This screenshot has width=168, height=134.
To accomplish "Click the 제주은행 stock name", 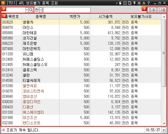I will (x=30, y=43).
